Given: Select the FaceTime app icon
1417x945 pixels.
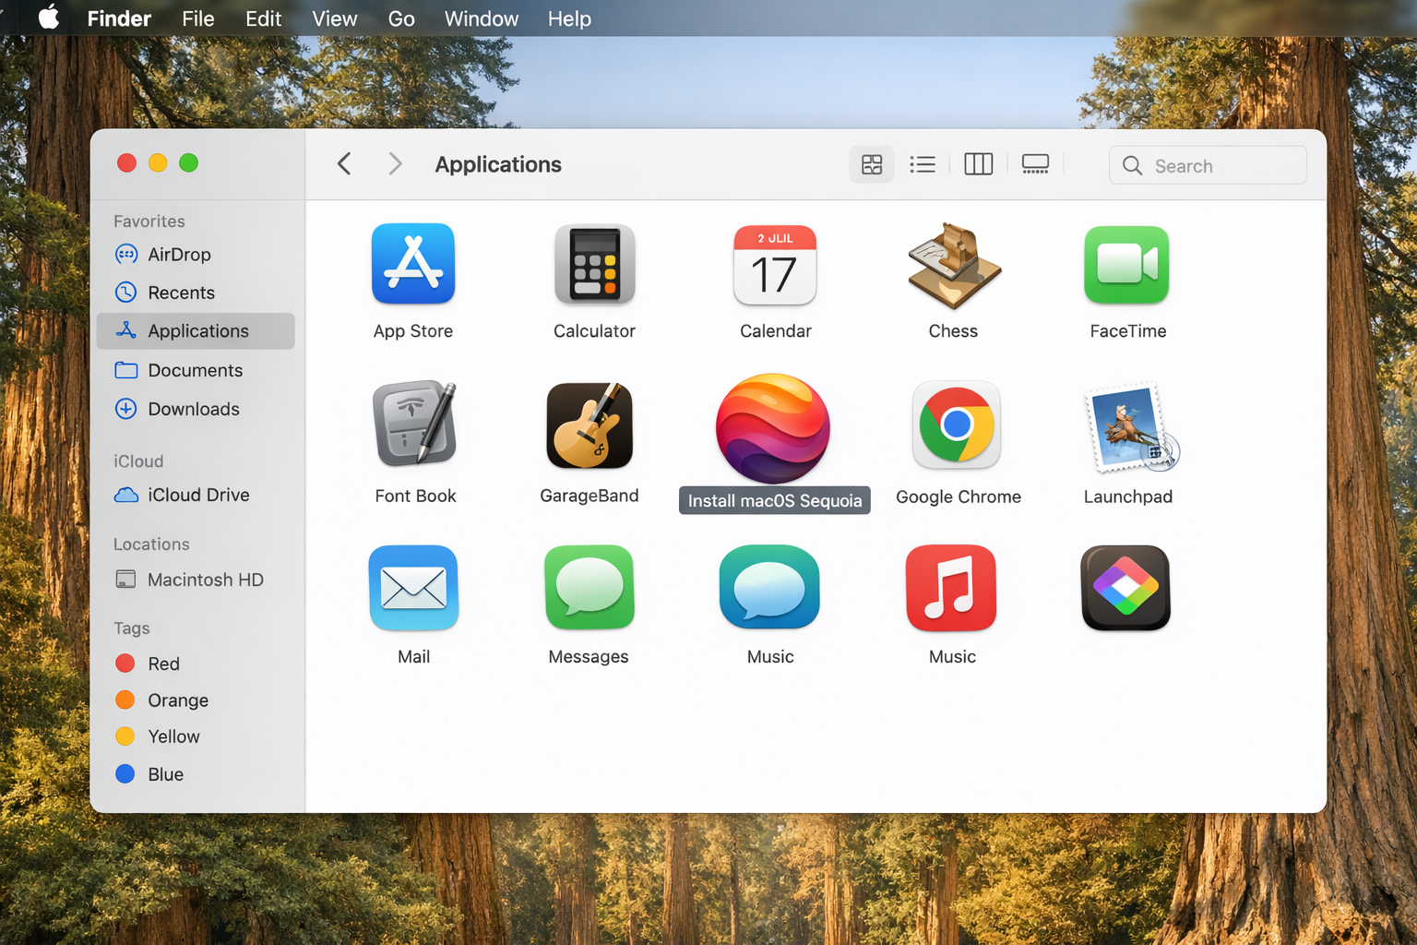Looking at the screenshot, I should pyautogui.click(x=1126, y=265).
